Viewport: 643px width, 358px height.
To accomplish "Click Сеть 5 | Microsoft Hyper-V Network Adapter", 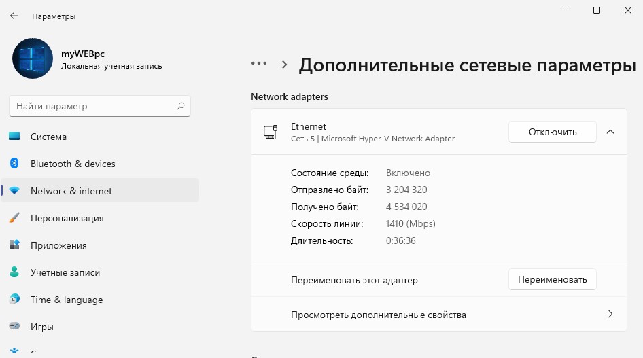I will pos(372,139).
